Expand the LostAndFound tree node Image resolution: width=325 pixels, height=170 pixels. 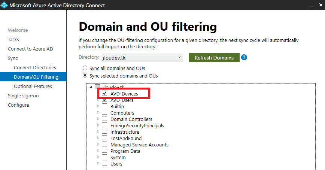point(98,138)
